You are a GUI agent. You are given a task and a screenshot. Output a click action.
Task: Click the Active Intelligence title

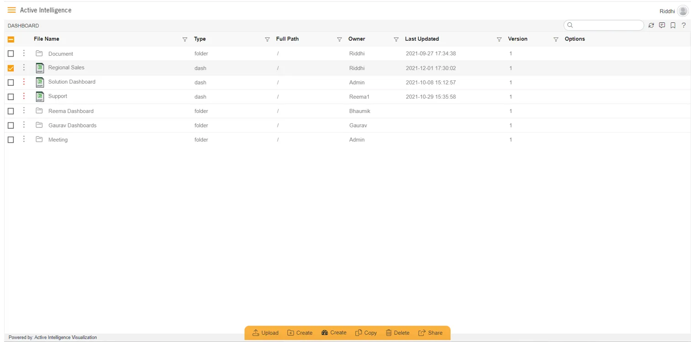46,10
